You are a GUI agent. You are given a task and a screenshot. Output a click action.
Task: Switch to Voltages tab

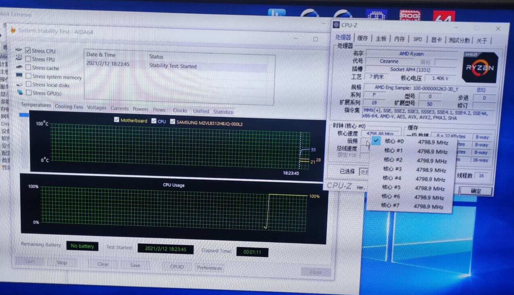96,108
